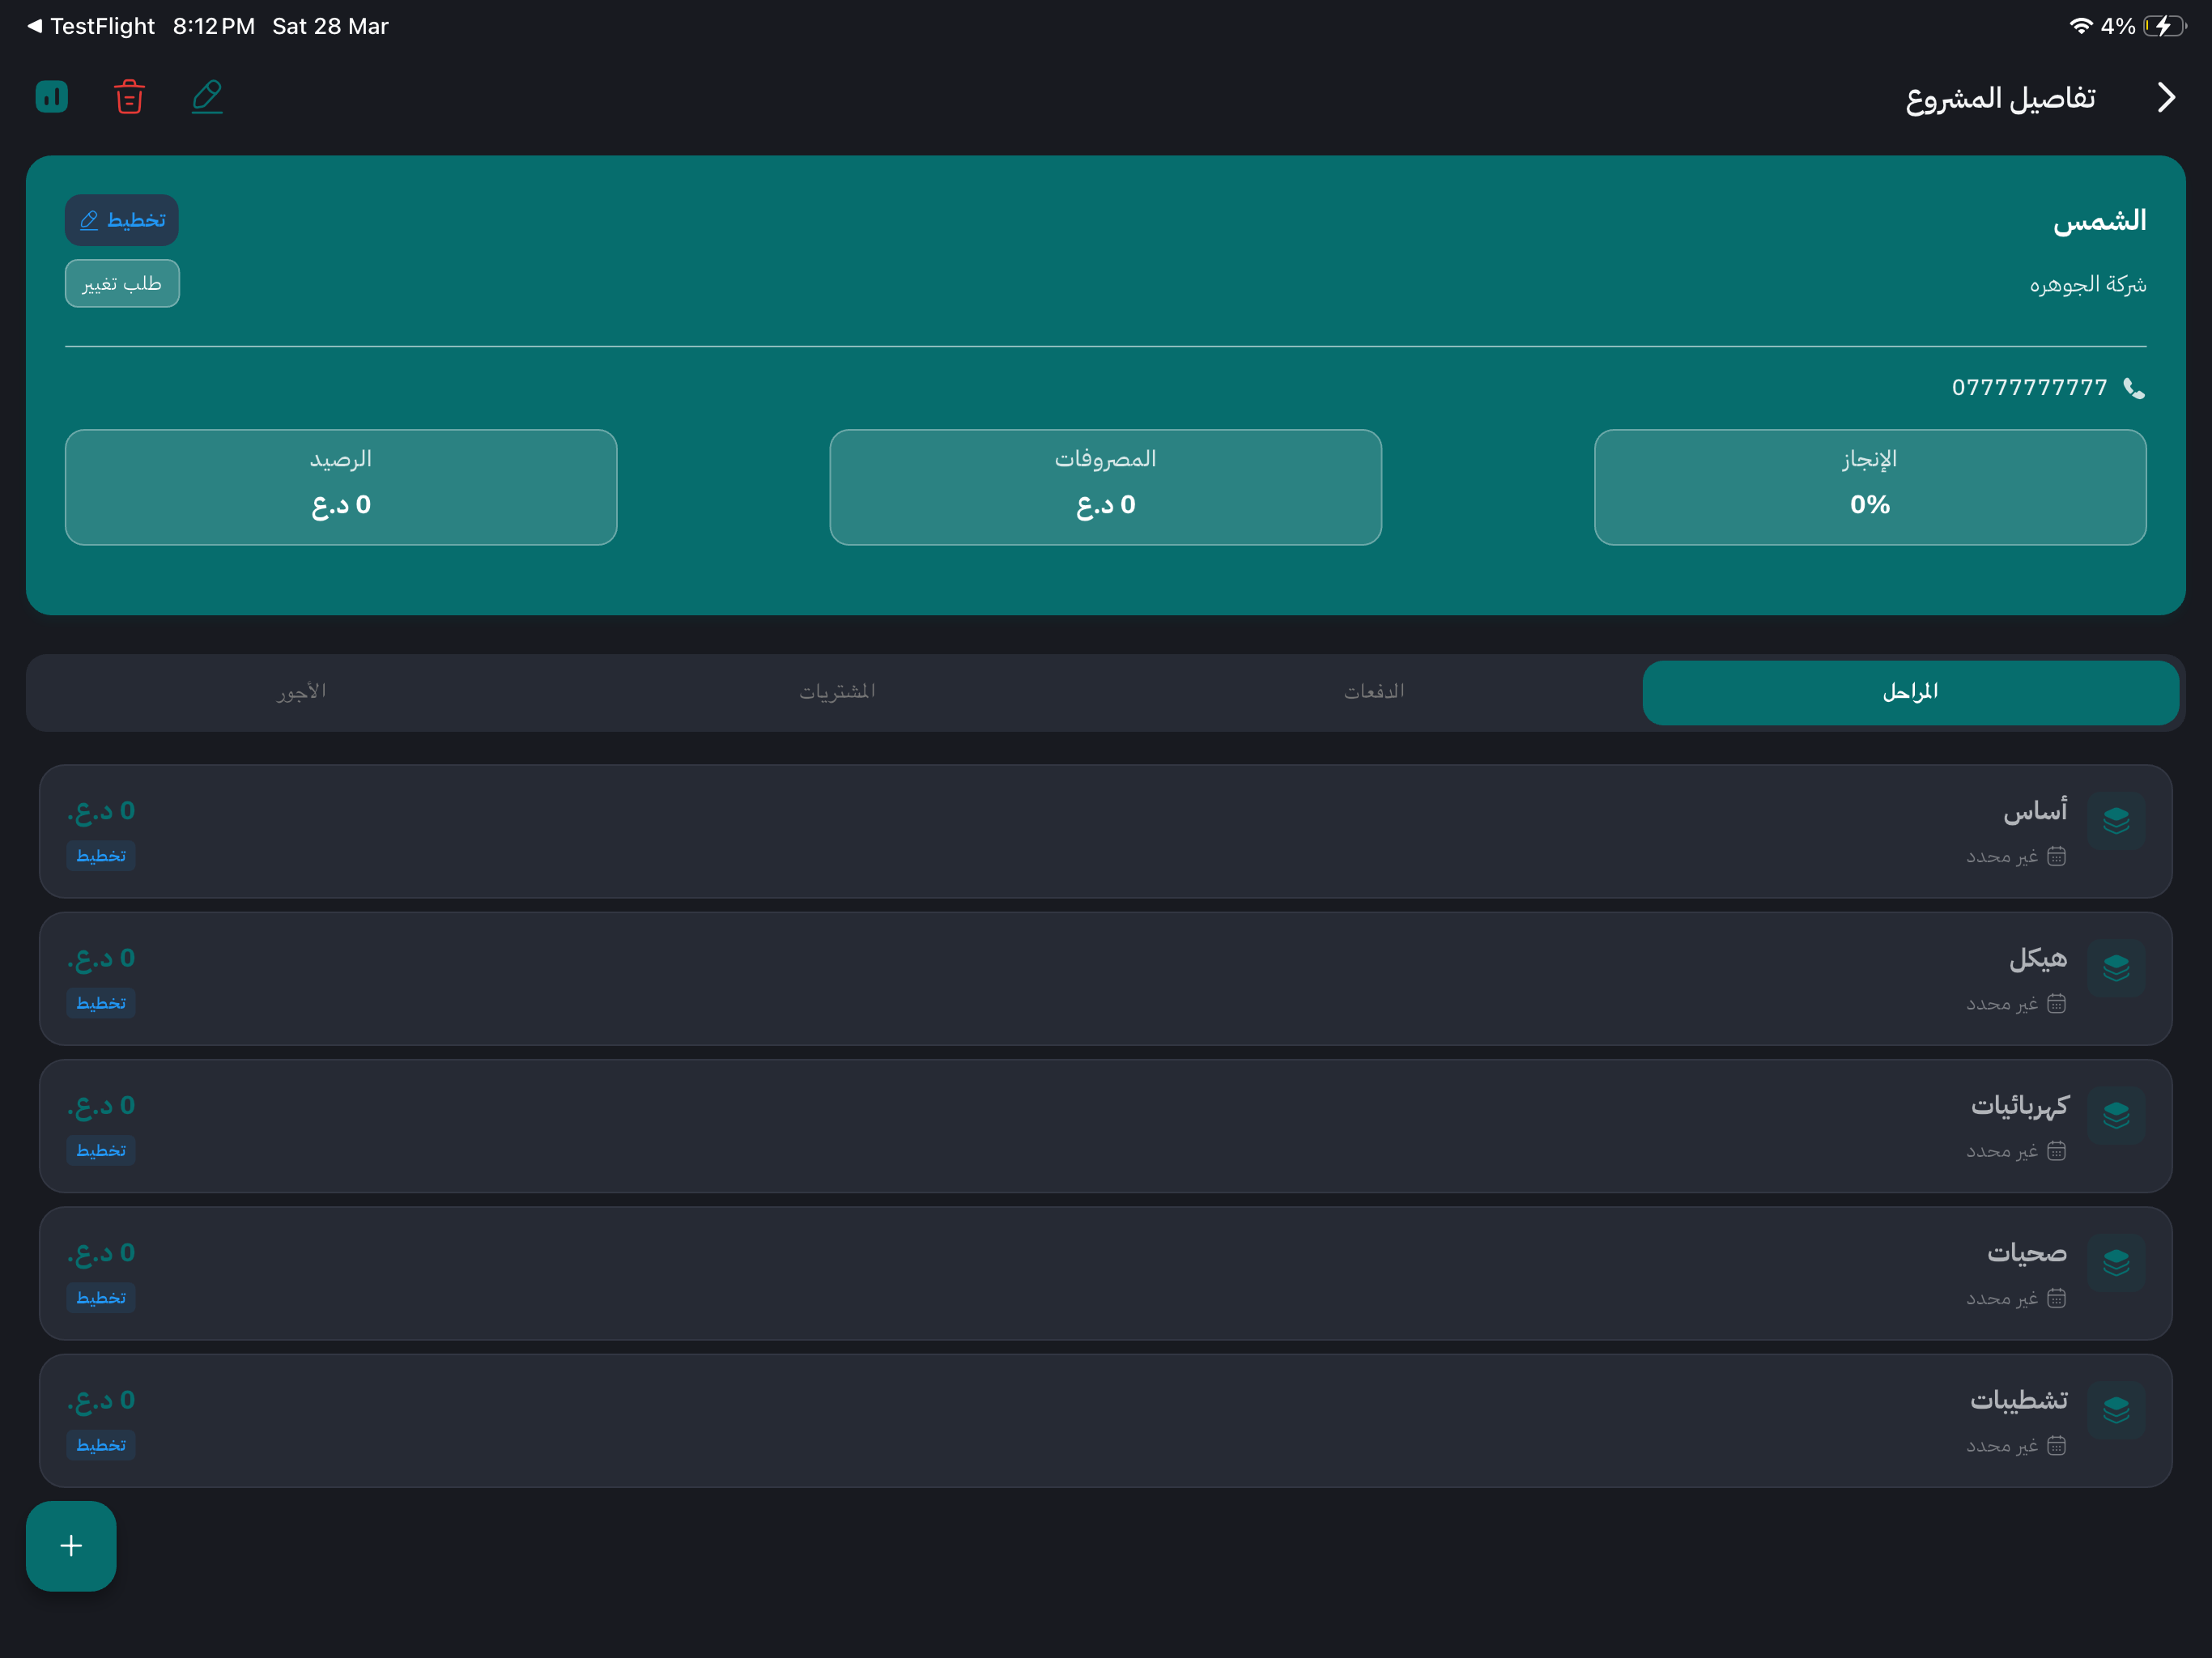2212x1658 pixels.
Task: Tap غير محدد date in أساس row
Action: (x=2002, y=856)
